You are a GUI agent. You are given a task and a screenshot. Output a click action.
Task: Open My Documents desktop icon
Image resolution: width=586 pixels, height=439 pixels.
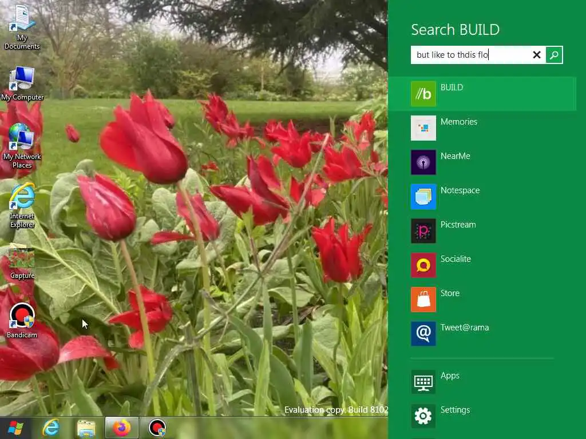click(22, 27)
